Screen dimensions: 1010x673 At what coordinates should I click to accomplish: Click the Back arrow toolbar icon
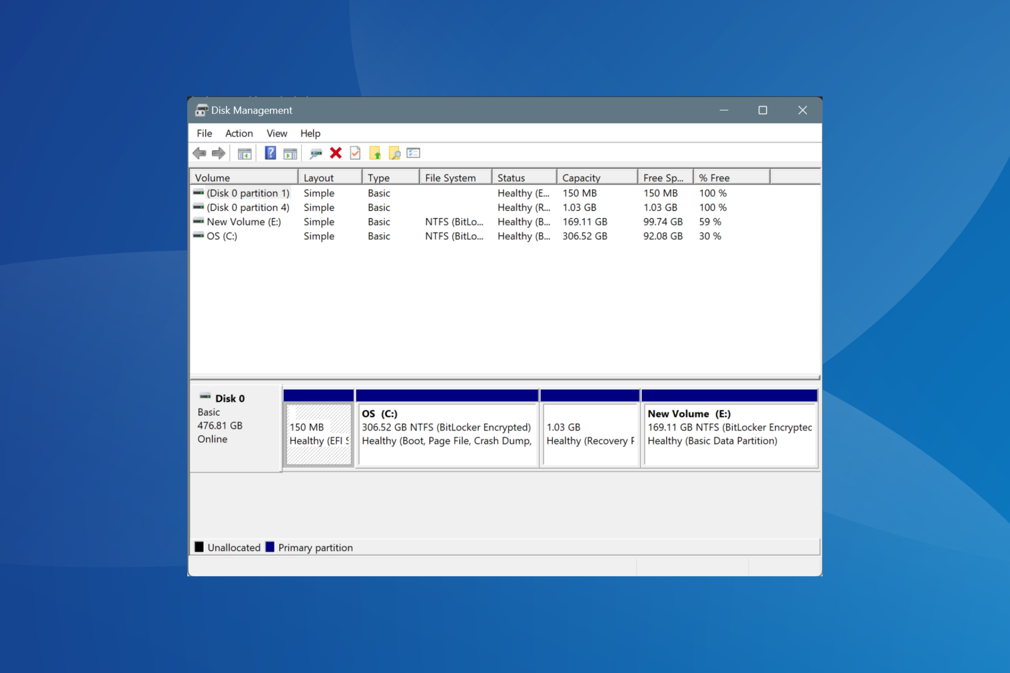pos(199,153)
